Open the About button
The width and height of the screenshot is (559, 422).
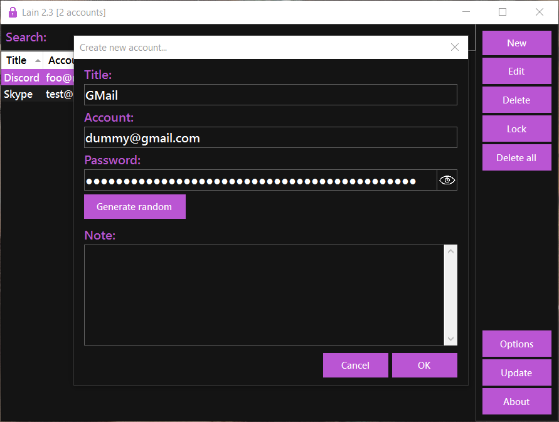[516, 402]
